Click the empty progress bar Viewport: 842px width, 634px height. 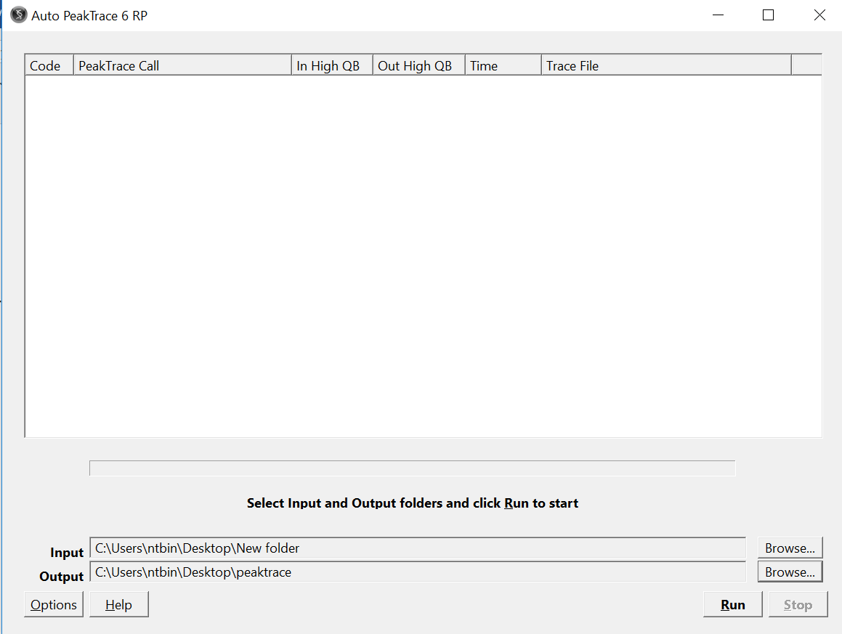click(x=413, y=468)
